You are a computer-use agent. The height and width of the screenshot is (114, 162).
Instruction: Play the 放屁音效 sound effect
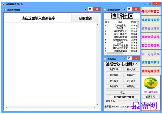(131, 86)
